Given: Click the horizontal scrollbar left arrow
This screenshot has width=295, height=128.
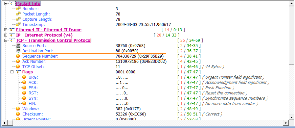Looking at the screenshot, I should coord(4,123).
